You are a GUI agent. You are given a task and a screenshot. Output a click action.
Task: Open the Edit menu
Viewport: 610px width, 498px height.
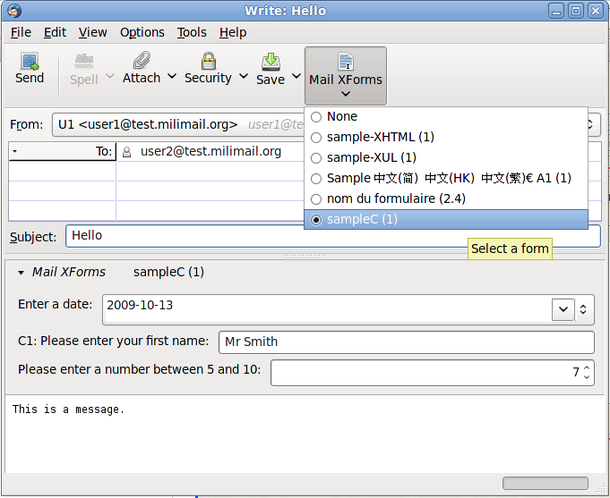(x=55, y=32)
